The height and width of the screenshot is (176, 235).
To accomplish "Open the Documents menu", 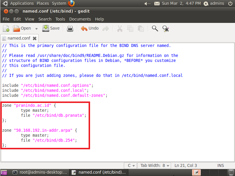I will [80, 19].
